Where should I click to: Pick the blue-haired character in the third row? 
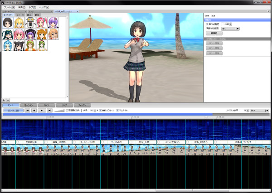pyautogui.click(x=7, y=45)
